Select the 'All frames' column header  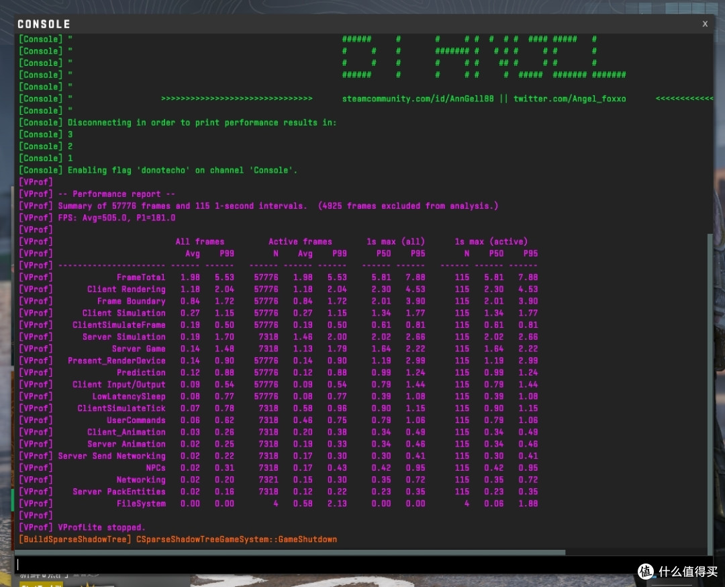[x=200, y=242]
